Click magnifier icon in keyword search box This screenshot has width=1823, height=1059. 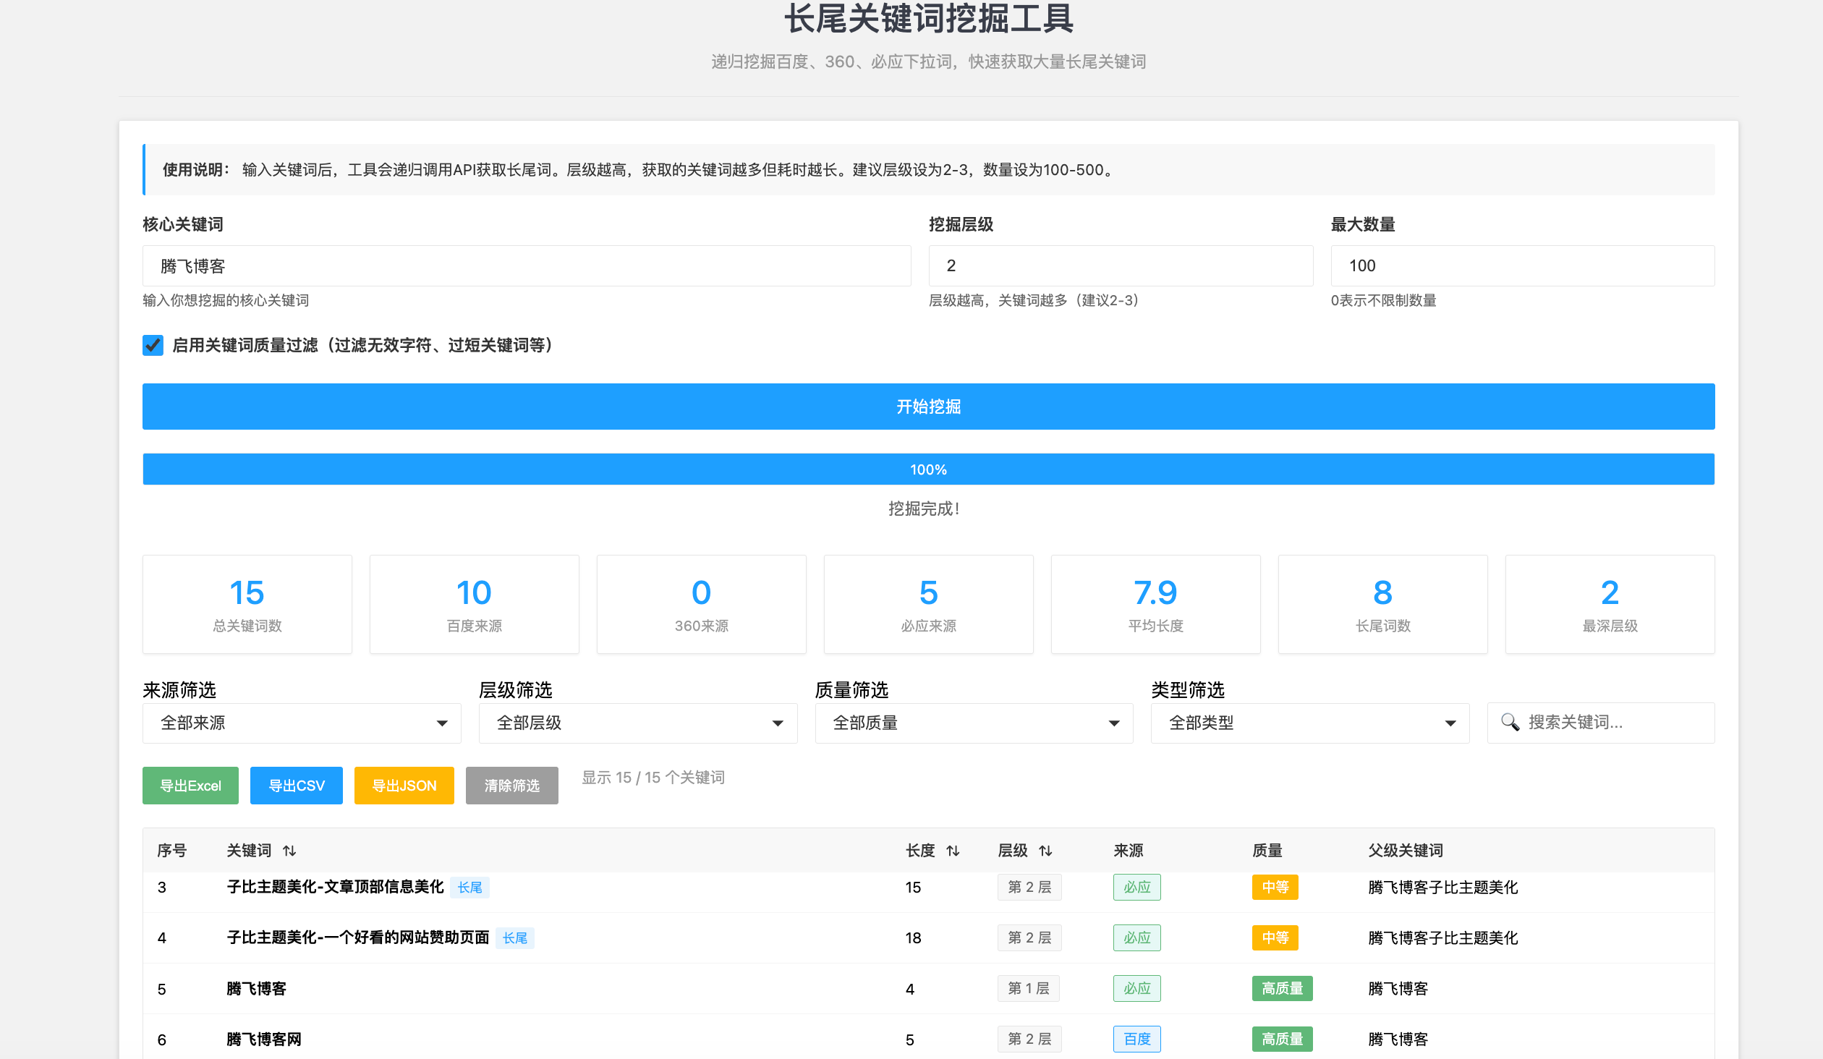(1510, 722)
